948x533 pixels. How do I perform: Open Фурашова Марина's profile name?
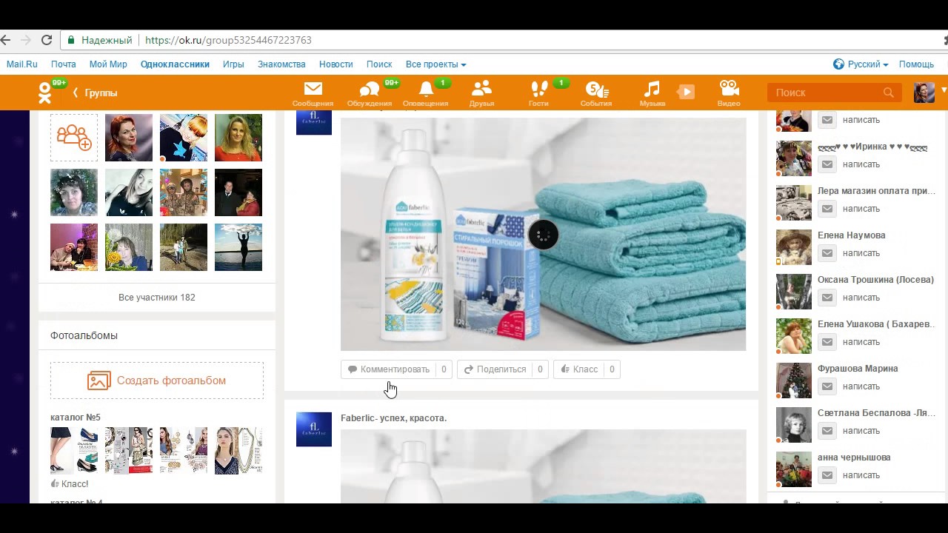pyautogui.click(x=858, y=369)
